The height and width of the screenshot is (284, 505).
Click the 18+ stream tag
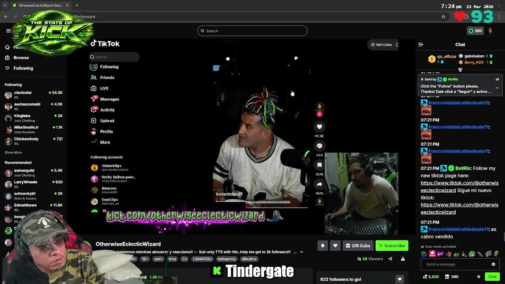click(x=145, y=259)
